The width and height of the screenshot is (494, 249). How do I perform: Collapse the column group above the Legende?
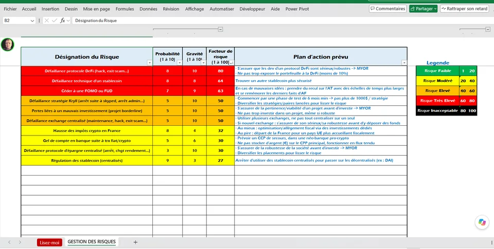click(488, 29)
